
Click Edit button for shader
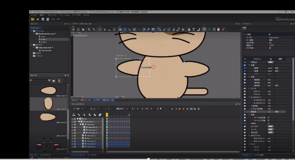[x=271, y=129]
